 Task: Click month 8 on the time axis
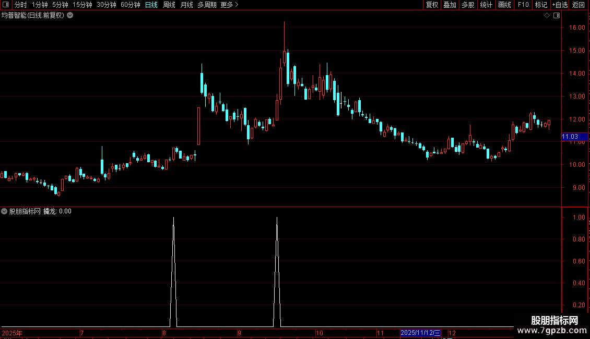pos(164,333)
